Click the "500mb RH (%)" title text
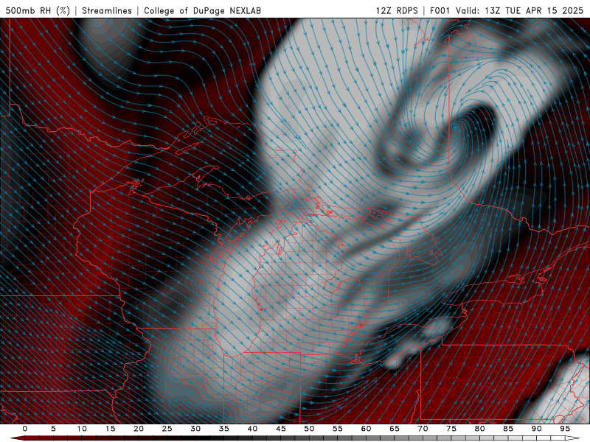The width and height of the screenshot is (590, 442). 38,10
